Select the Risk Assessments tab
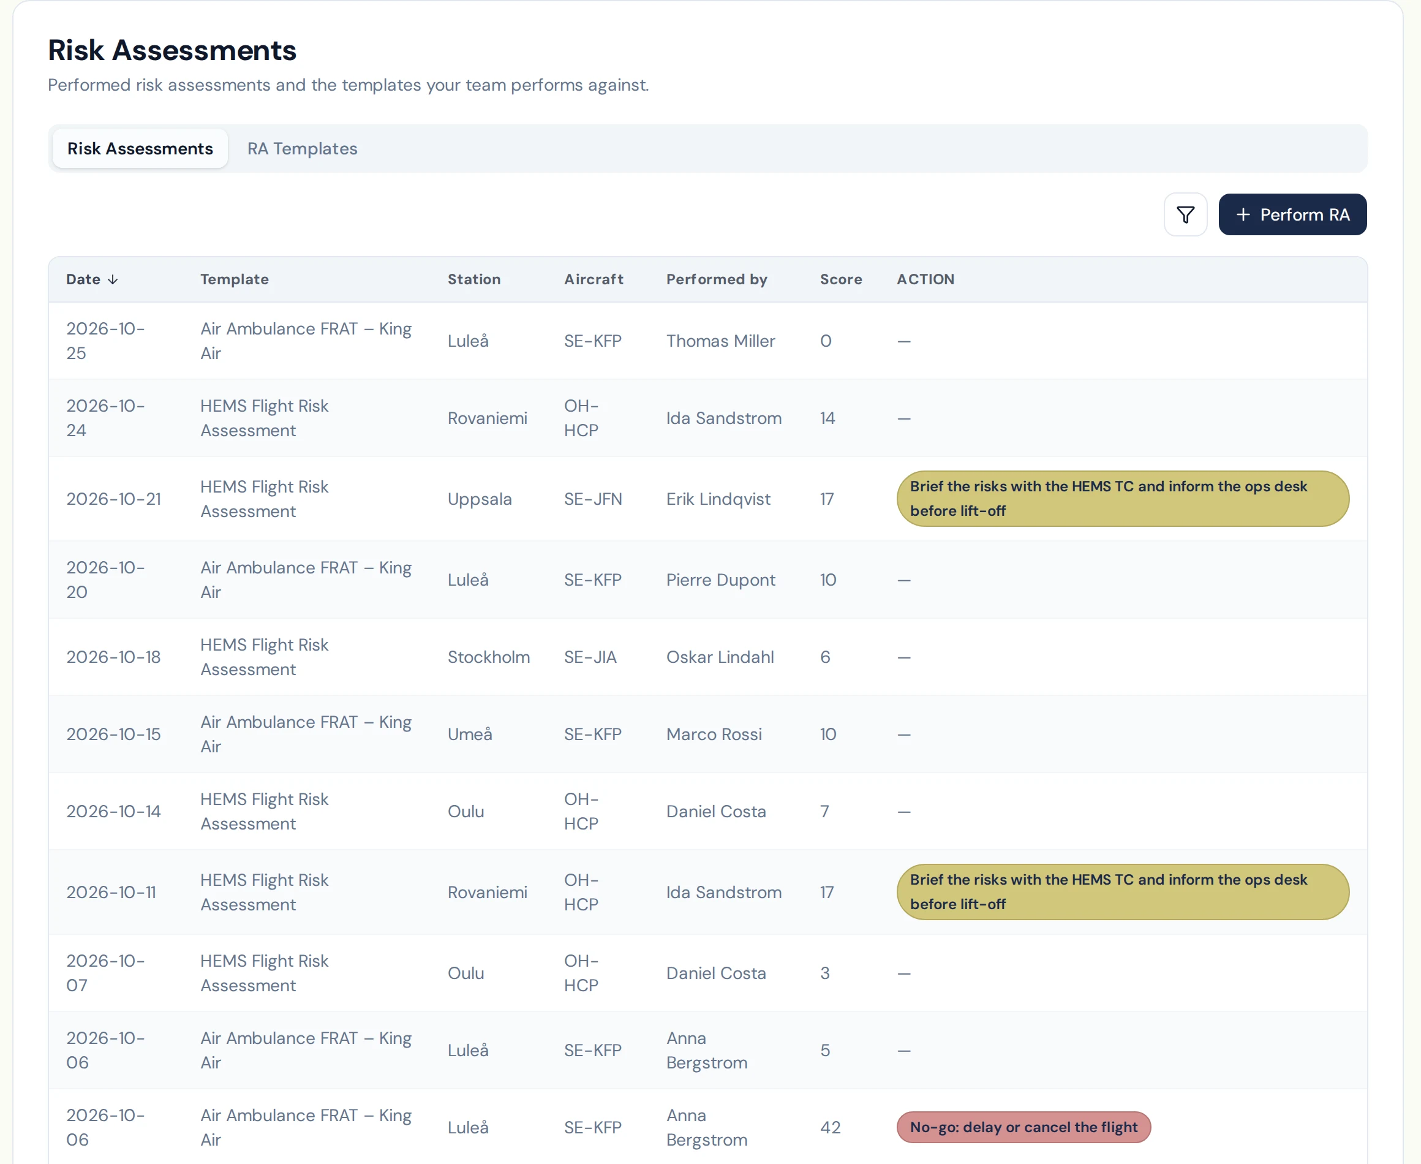 pos(140,148)
